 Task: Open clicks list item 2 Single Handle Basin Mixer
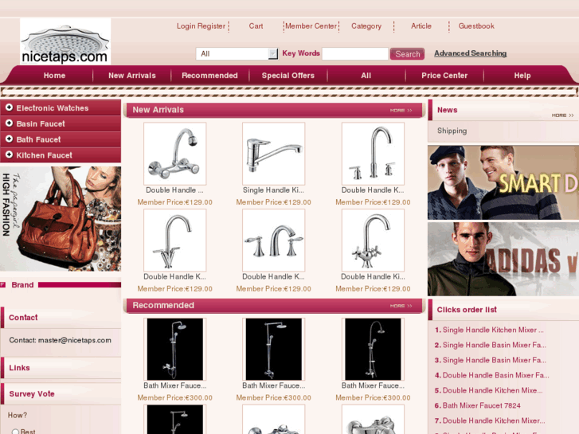tap(495, 345)
